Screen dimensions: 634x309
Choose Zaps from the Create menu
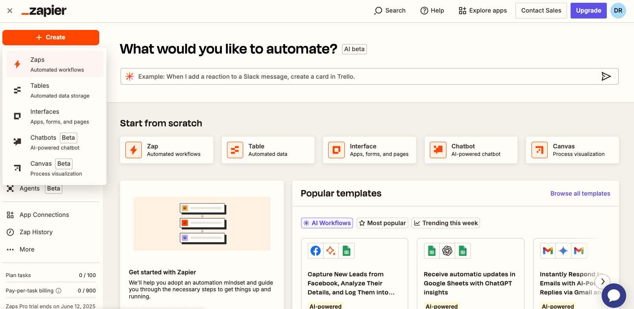point(55,64)
